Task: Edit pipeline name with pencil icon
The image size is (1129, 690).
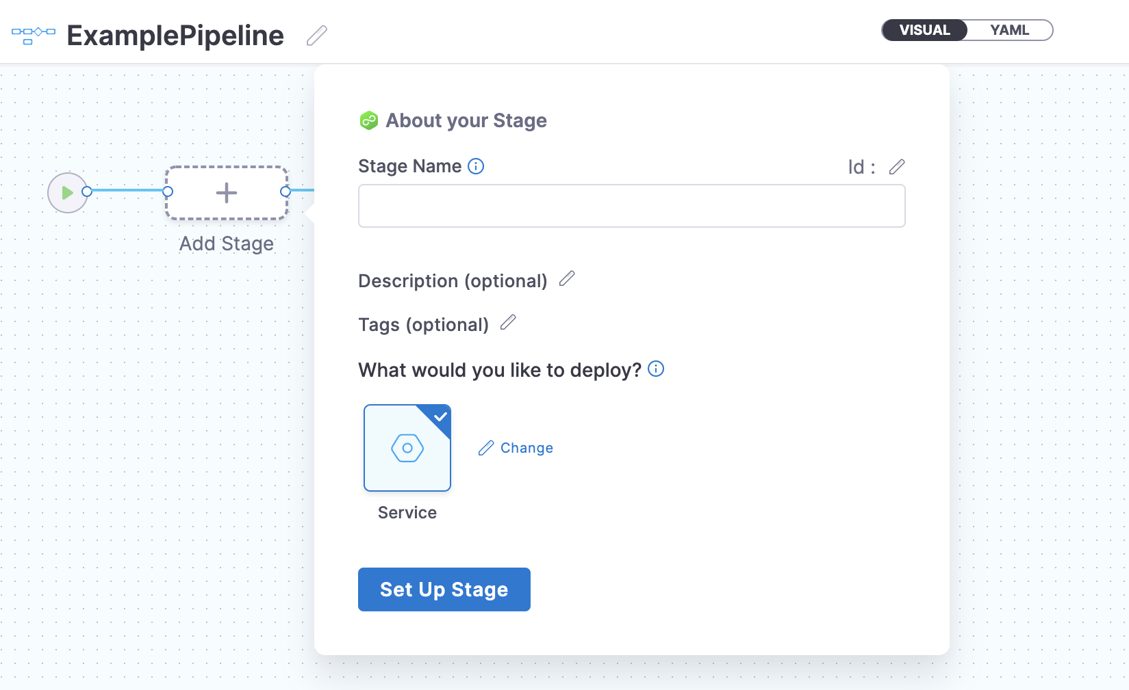Action: (x=316, y=36)
